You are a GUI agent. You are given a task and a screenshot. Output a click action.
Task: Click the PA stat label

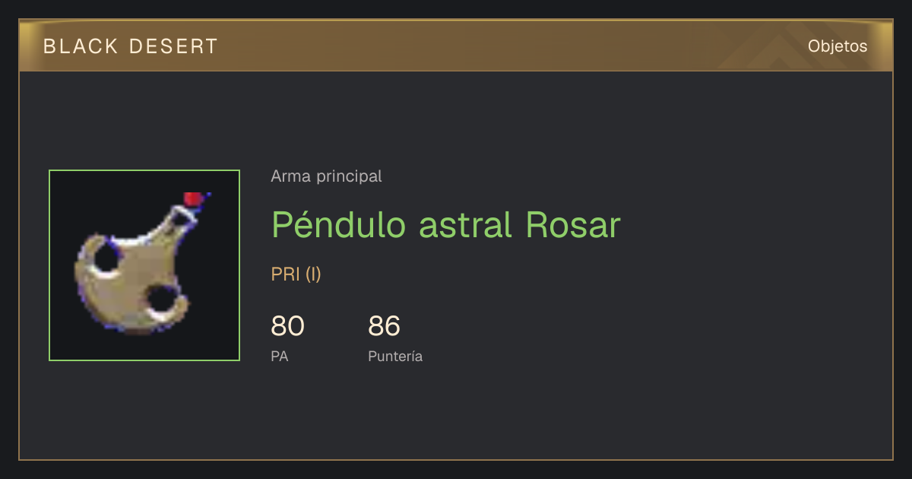click(280, 356)
